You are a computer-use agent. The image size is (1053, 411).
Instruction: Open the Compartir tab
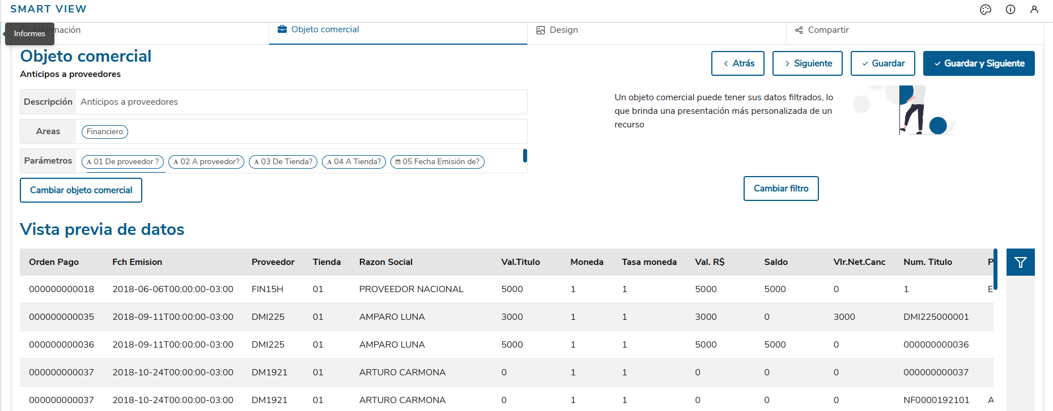[828, 30]
